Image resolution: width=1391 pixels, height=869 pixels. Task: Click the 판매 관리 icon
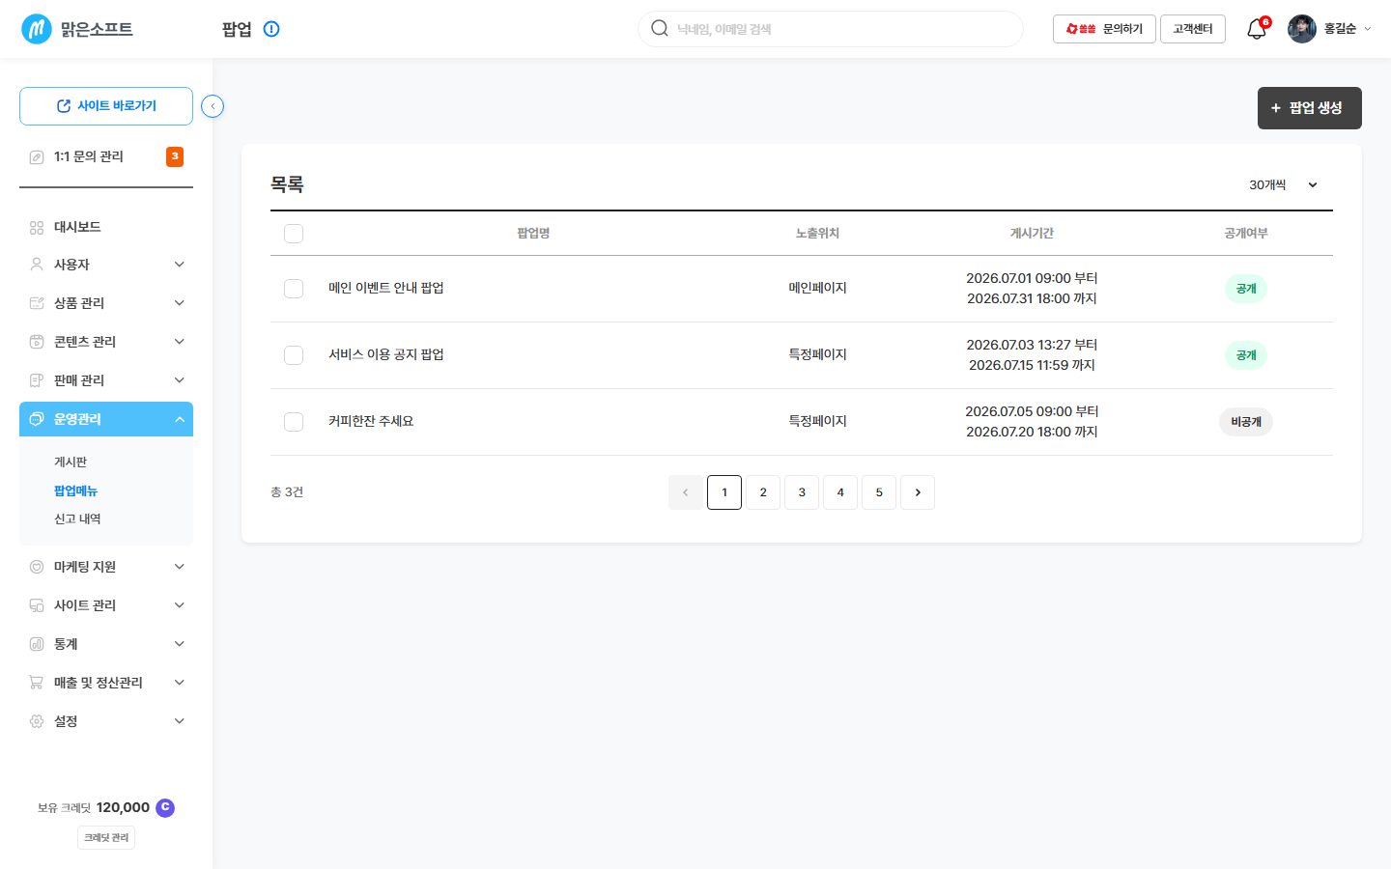tap(37, 380)
